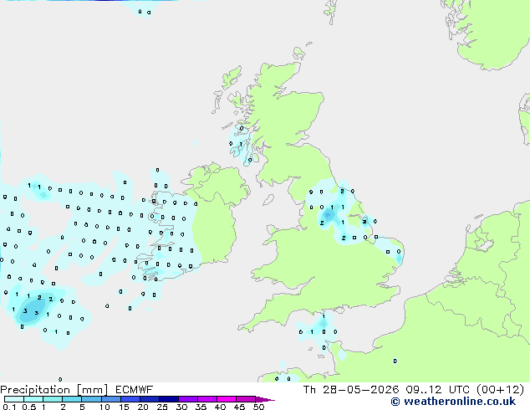
Task: Click the '25' legend scale label
Action: pyautogui.click(x=162, y=407)
